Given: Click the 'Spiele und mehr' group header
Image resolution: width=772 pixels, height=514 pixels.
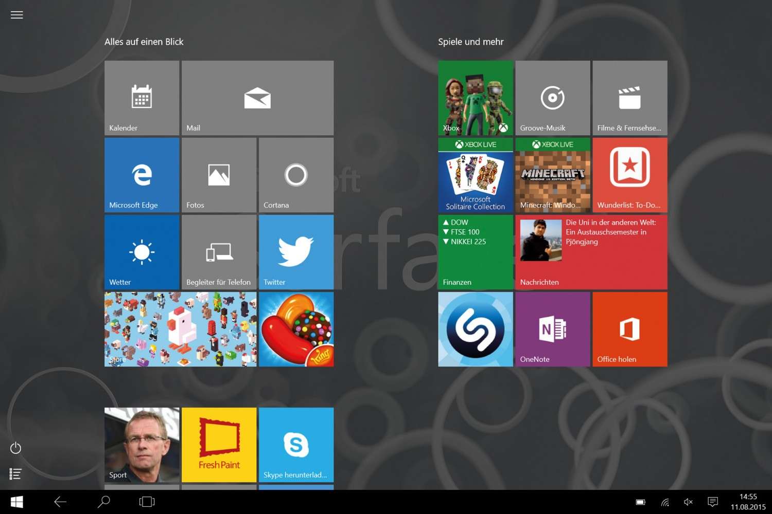Looking at the screenshot, I should tap(471, 42).
